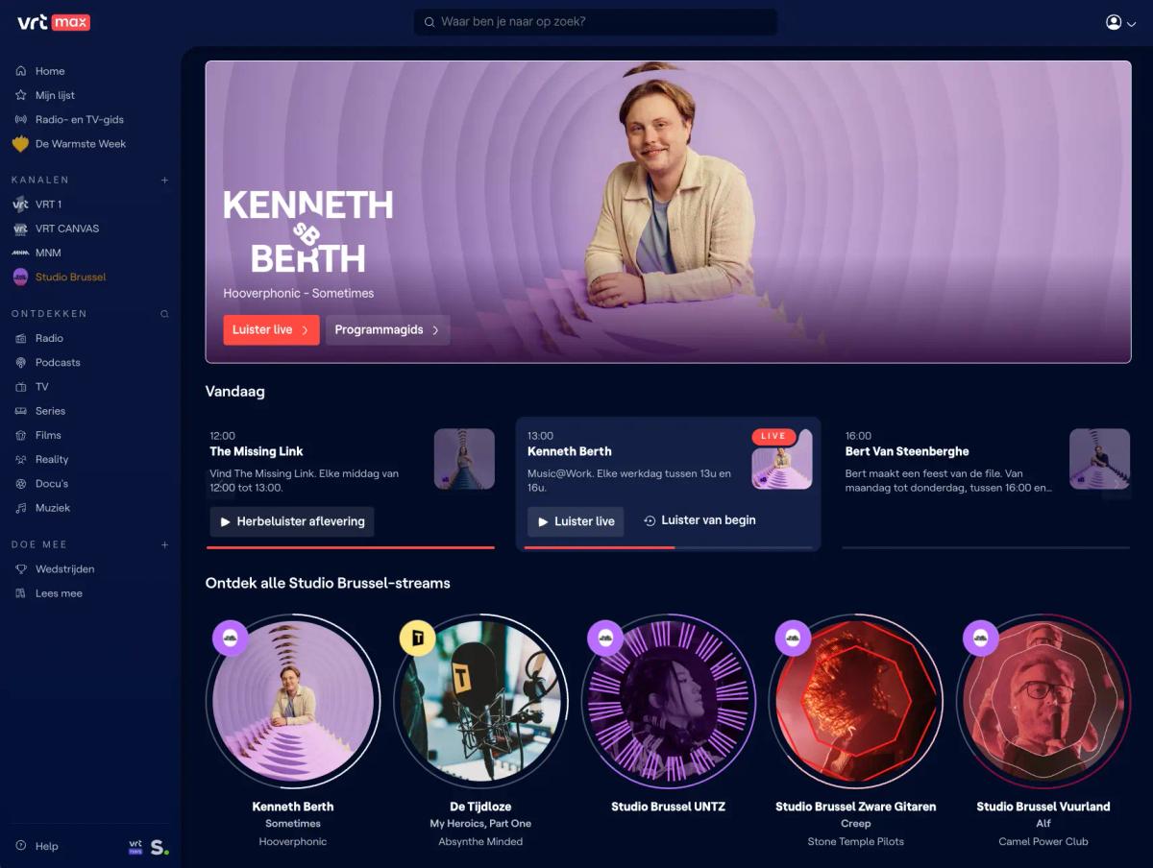
Task: Click Bert Van Steenberghe gray progress bar
Action: [986, 547]
